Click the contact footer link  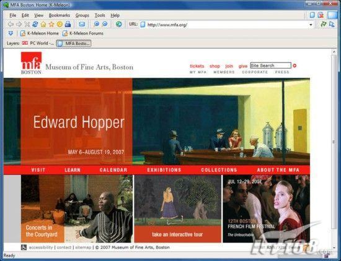click(x=64, y=247)
